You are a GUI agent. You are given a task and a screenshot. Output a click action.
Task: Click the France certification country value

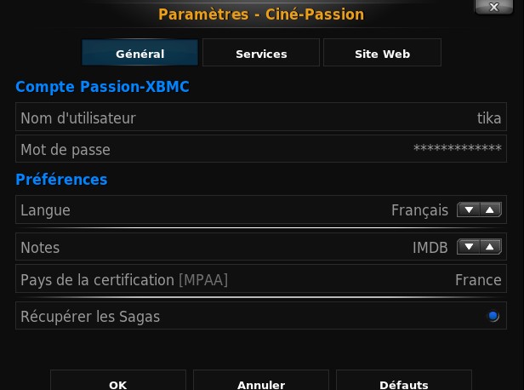pyautogui.click(x=478, y=279)
